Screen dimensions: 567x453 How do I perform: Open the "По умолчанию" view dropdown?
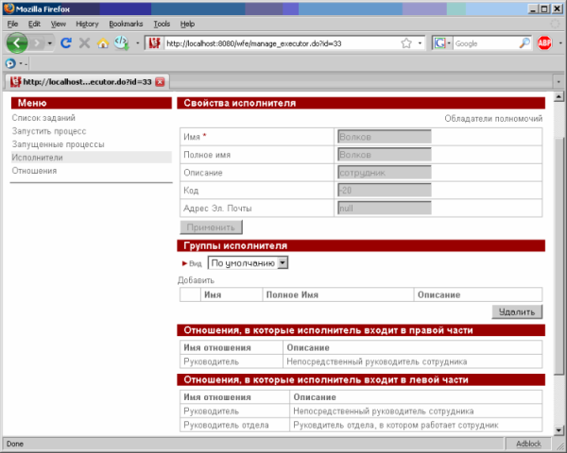[248, 263]
